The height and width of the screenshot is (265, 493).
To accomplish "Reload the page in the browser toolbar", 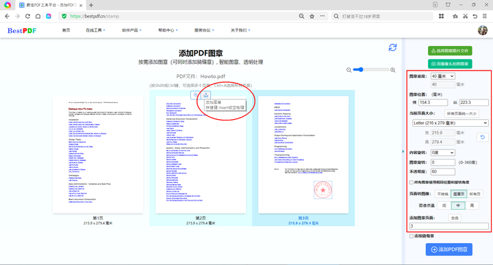I will pyautogui.click(x=27, y=16).
